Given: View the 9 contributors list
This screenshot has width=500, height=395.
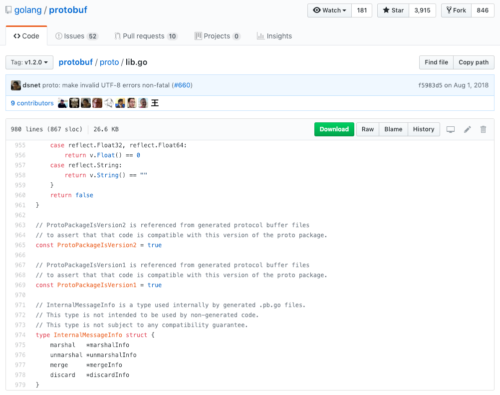Looking at the screenshot, I should click(x=32, y=103).
